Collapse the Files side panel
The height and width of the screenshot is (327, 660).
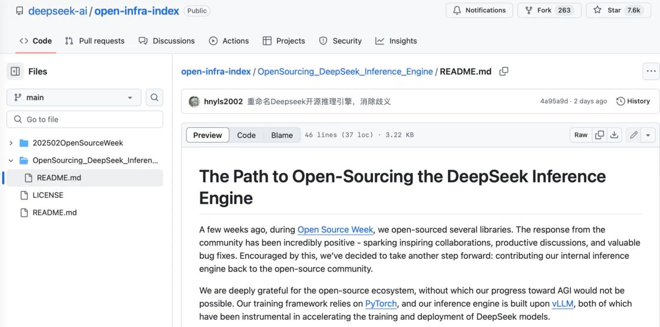(15, 71)
